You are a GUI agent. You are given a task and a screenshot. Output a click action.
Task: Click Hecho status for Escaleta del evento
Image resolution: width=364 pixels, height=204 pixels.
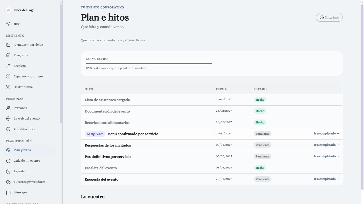pos(260,168)
